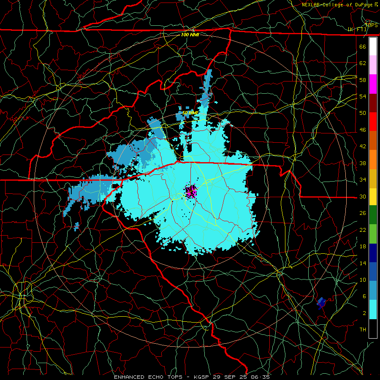380x380 pixels.
Task: Click the "30" legend value
Action: [x=363, y=196]
